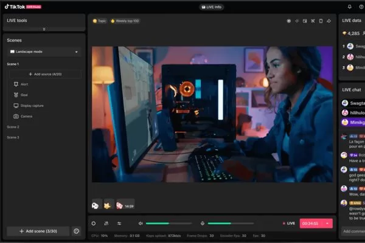
Task: Click the Add comment input field
Action: pos(353,231)
